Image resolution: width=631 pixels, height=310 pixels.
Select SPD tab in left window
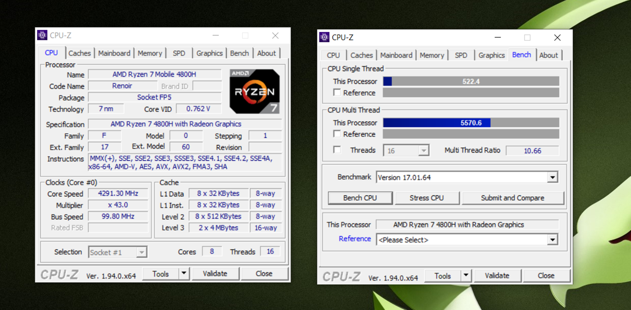179,53
